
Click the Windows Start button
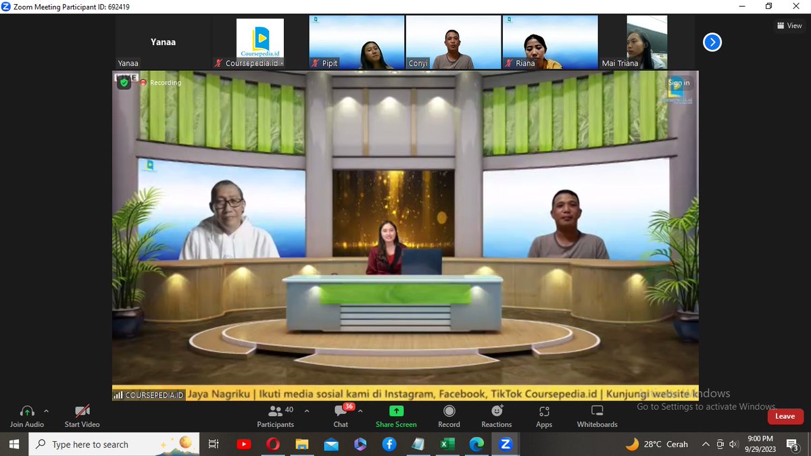(x=15, y=445)
